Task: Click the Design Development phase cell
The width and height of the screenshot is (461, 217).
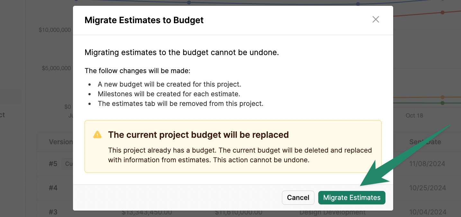Action: pos(332,212)
